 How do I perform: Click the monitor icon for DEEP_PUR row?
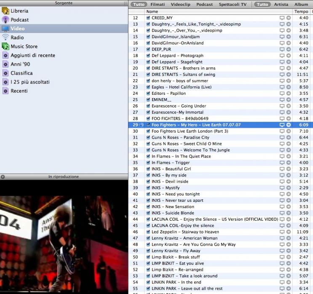[x=282, y=49]
